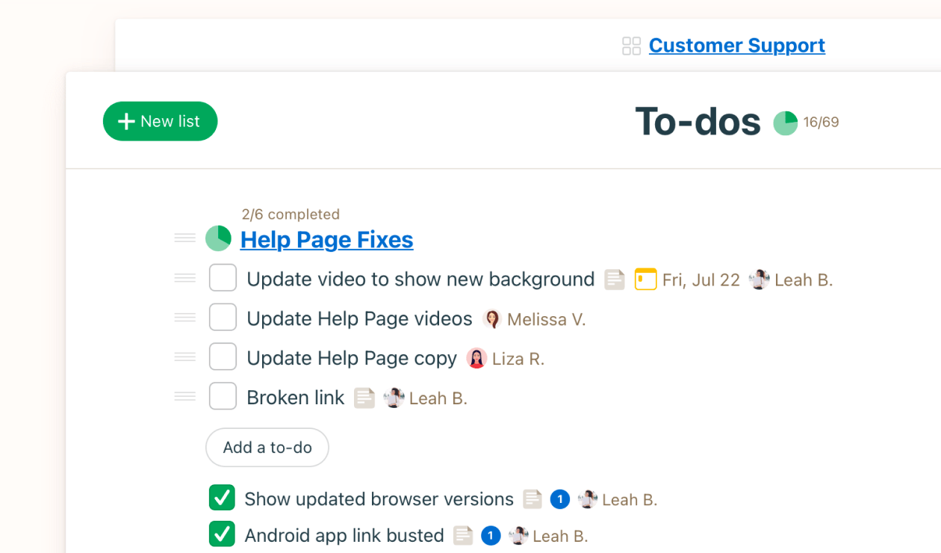The image size is (941, 553).
Task: Uncheck Show updated browser versions
Action: pos(222,498)
